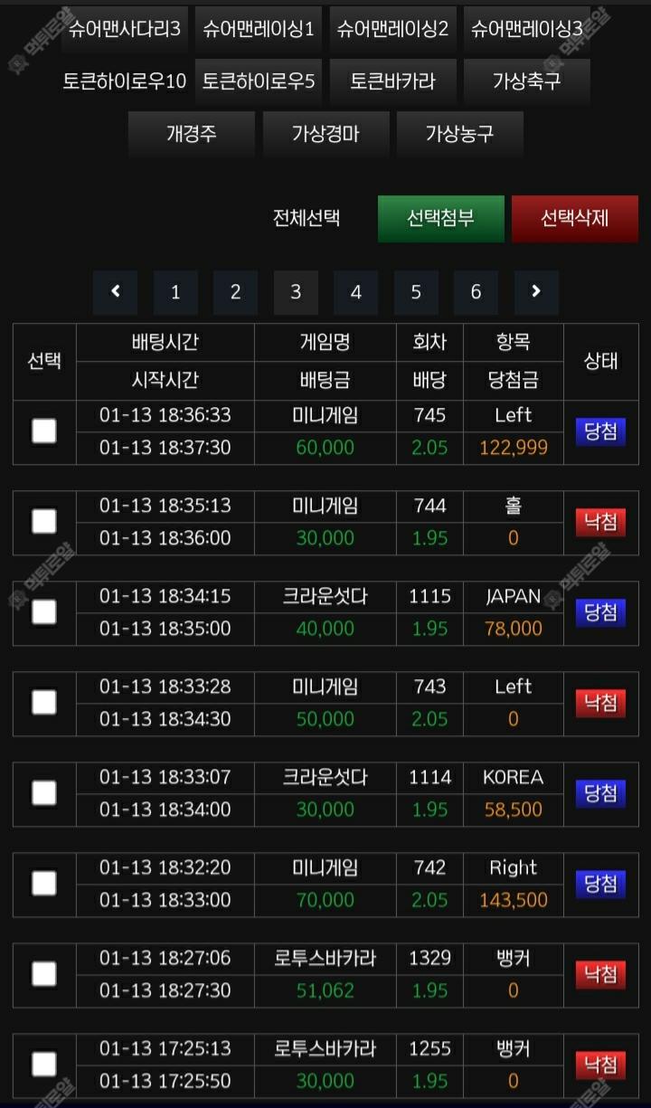Go to the previous page with left arrow

point(115,291)
